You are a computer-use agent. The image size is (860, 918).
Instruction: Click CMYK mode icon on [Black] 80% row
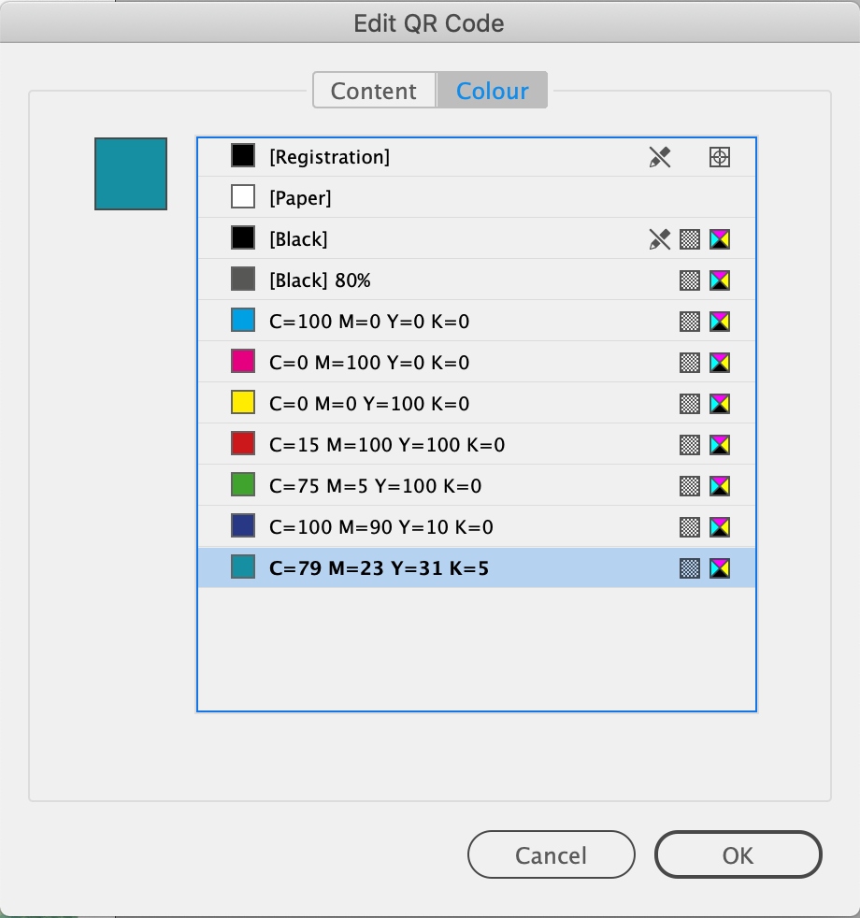[x=720, y=280]
